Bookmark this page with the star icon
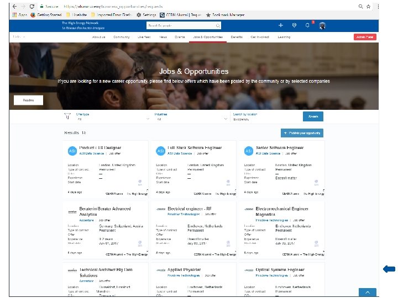Image resolution: width=398 pixels, height=298 pixels. (368, 7)
